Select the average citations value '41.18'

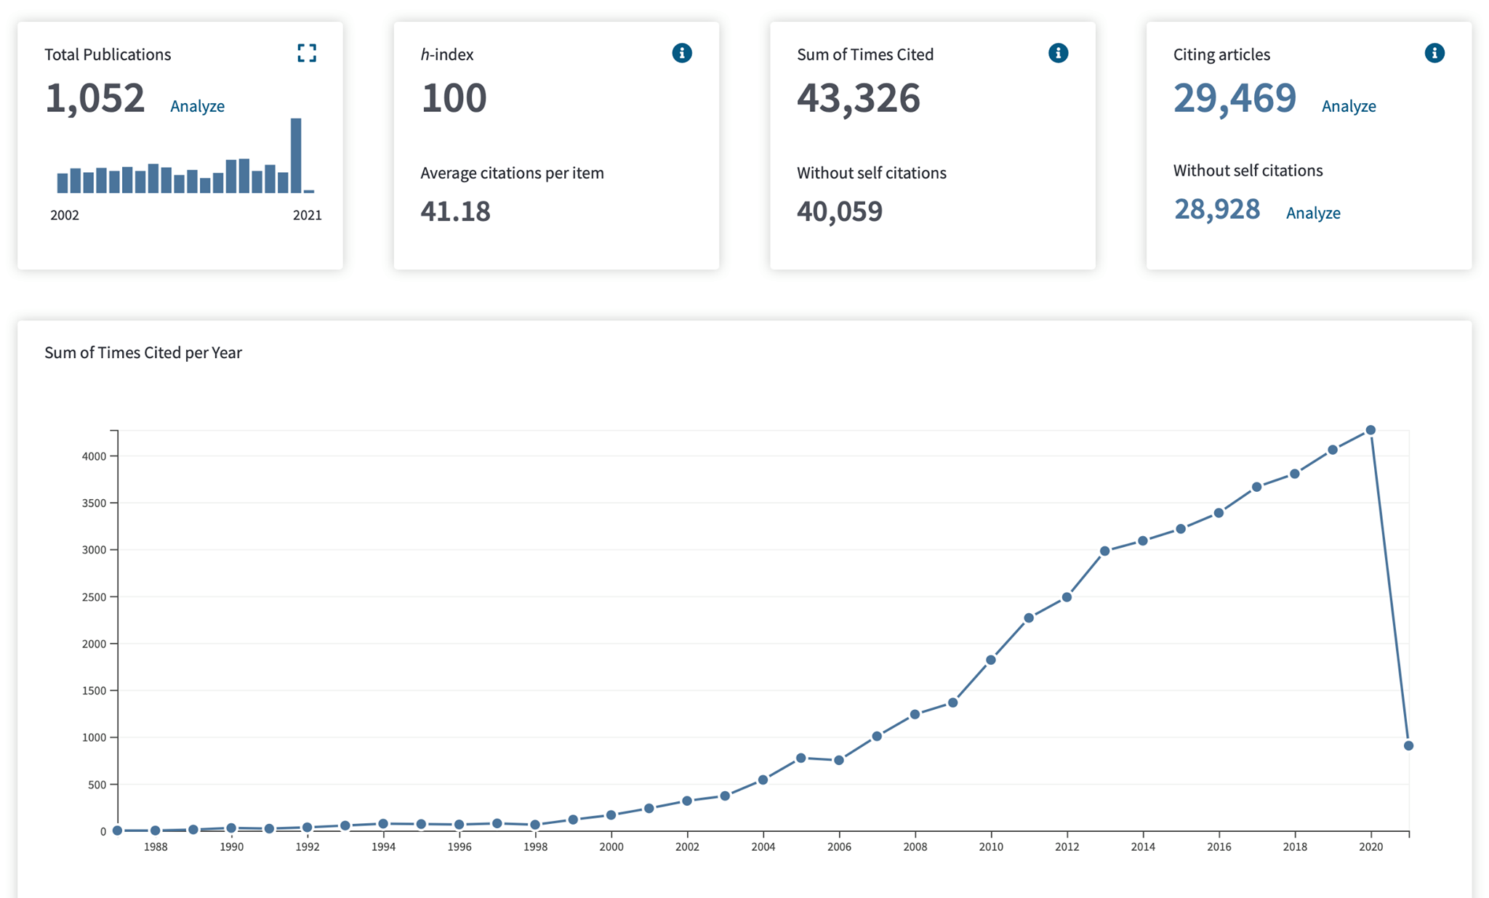point(455,211)
